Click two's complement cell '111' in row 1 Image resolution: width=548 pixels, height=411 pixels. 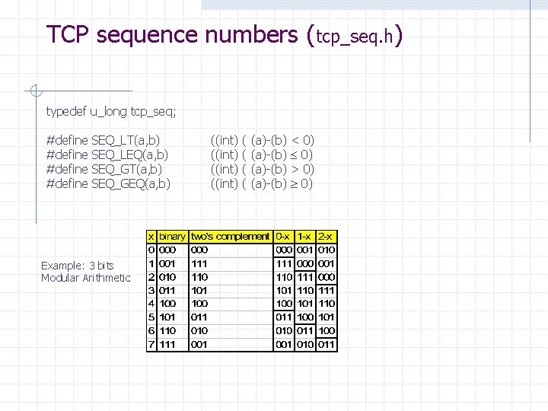tap(231, 263)
